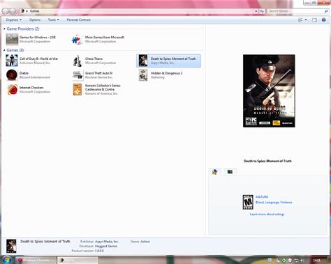
Task: Collapse the Game Providers (2) group
Action: tap(4, 29)
